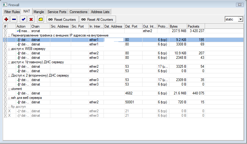Show the Connections tab
Screen dimensions: 247x144
[79, 12]
